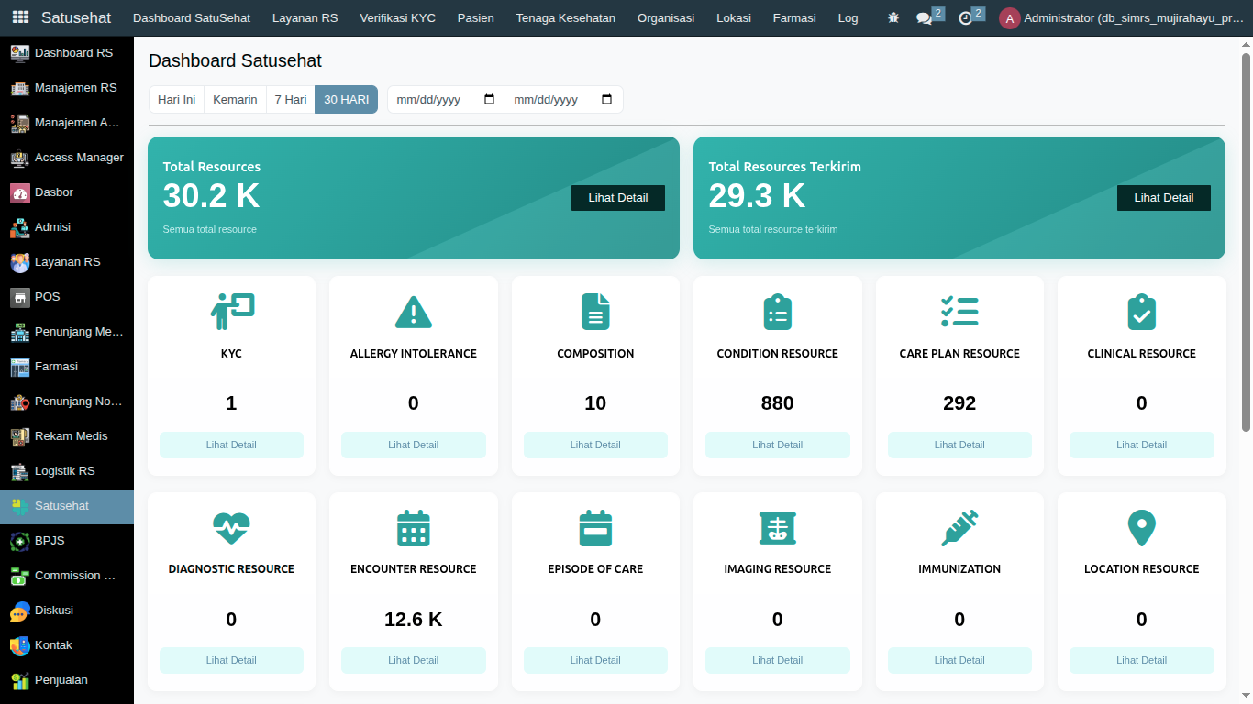Click the KYC card icon

(x=231, y=312)
